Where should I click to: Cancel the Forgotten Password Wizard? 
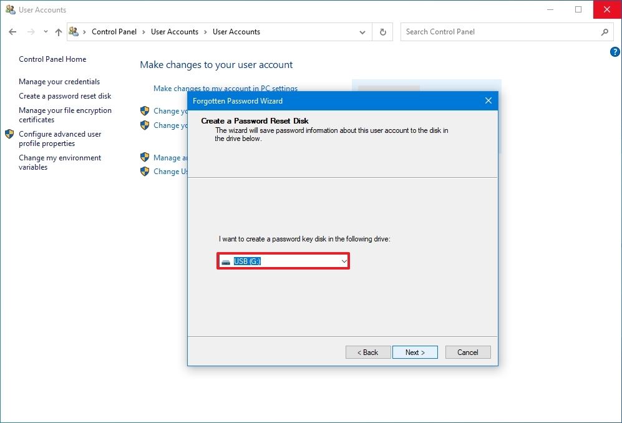pos(467,352)
